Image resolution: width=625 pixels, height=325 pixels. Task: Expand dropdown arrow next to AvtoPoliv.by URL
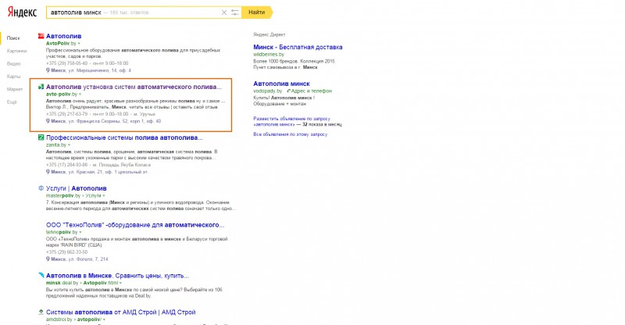pyautogui.click(x=79, y=44)
